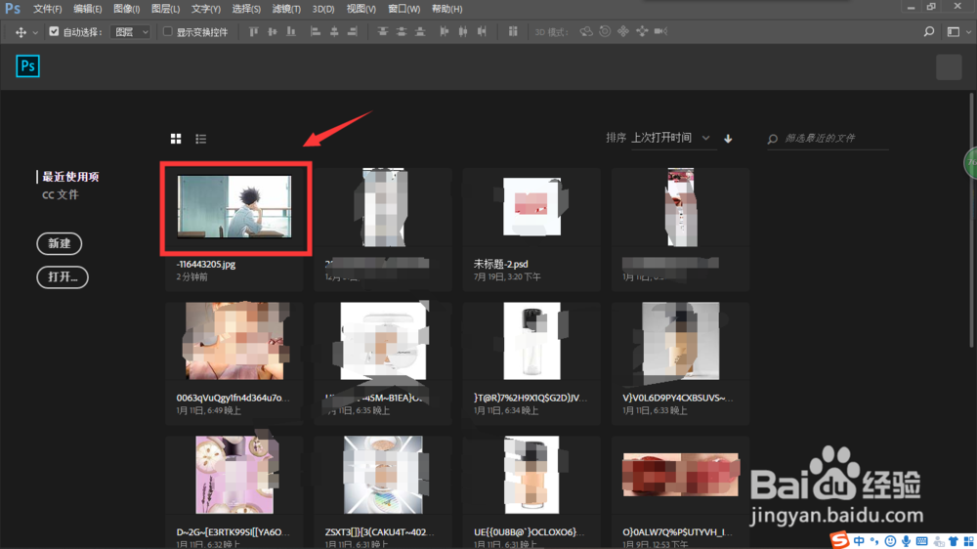977x549 pixels.
Task: Open D~2G~[E3RTK99SI[[YA6O thumbnail
Action: [x=234, y=475]
